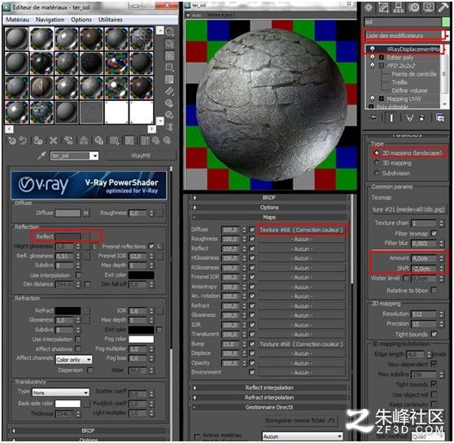The height and width of the screenshot is (443, 454).
Task: Click the Get Material icon
Action: pyautogui.click(x=12, y=141)
